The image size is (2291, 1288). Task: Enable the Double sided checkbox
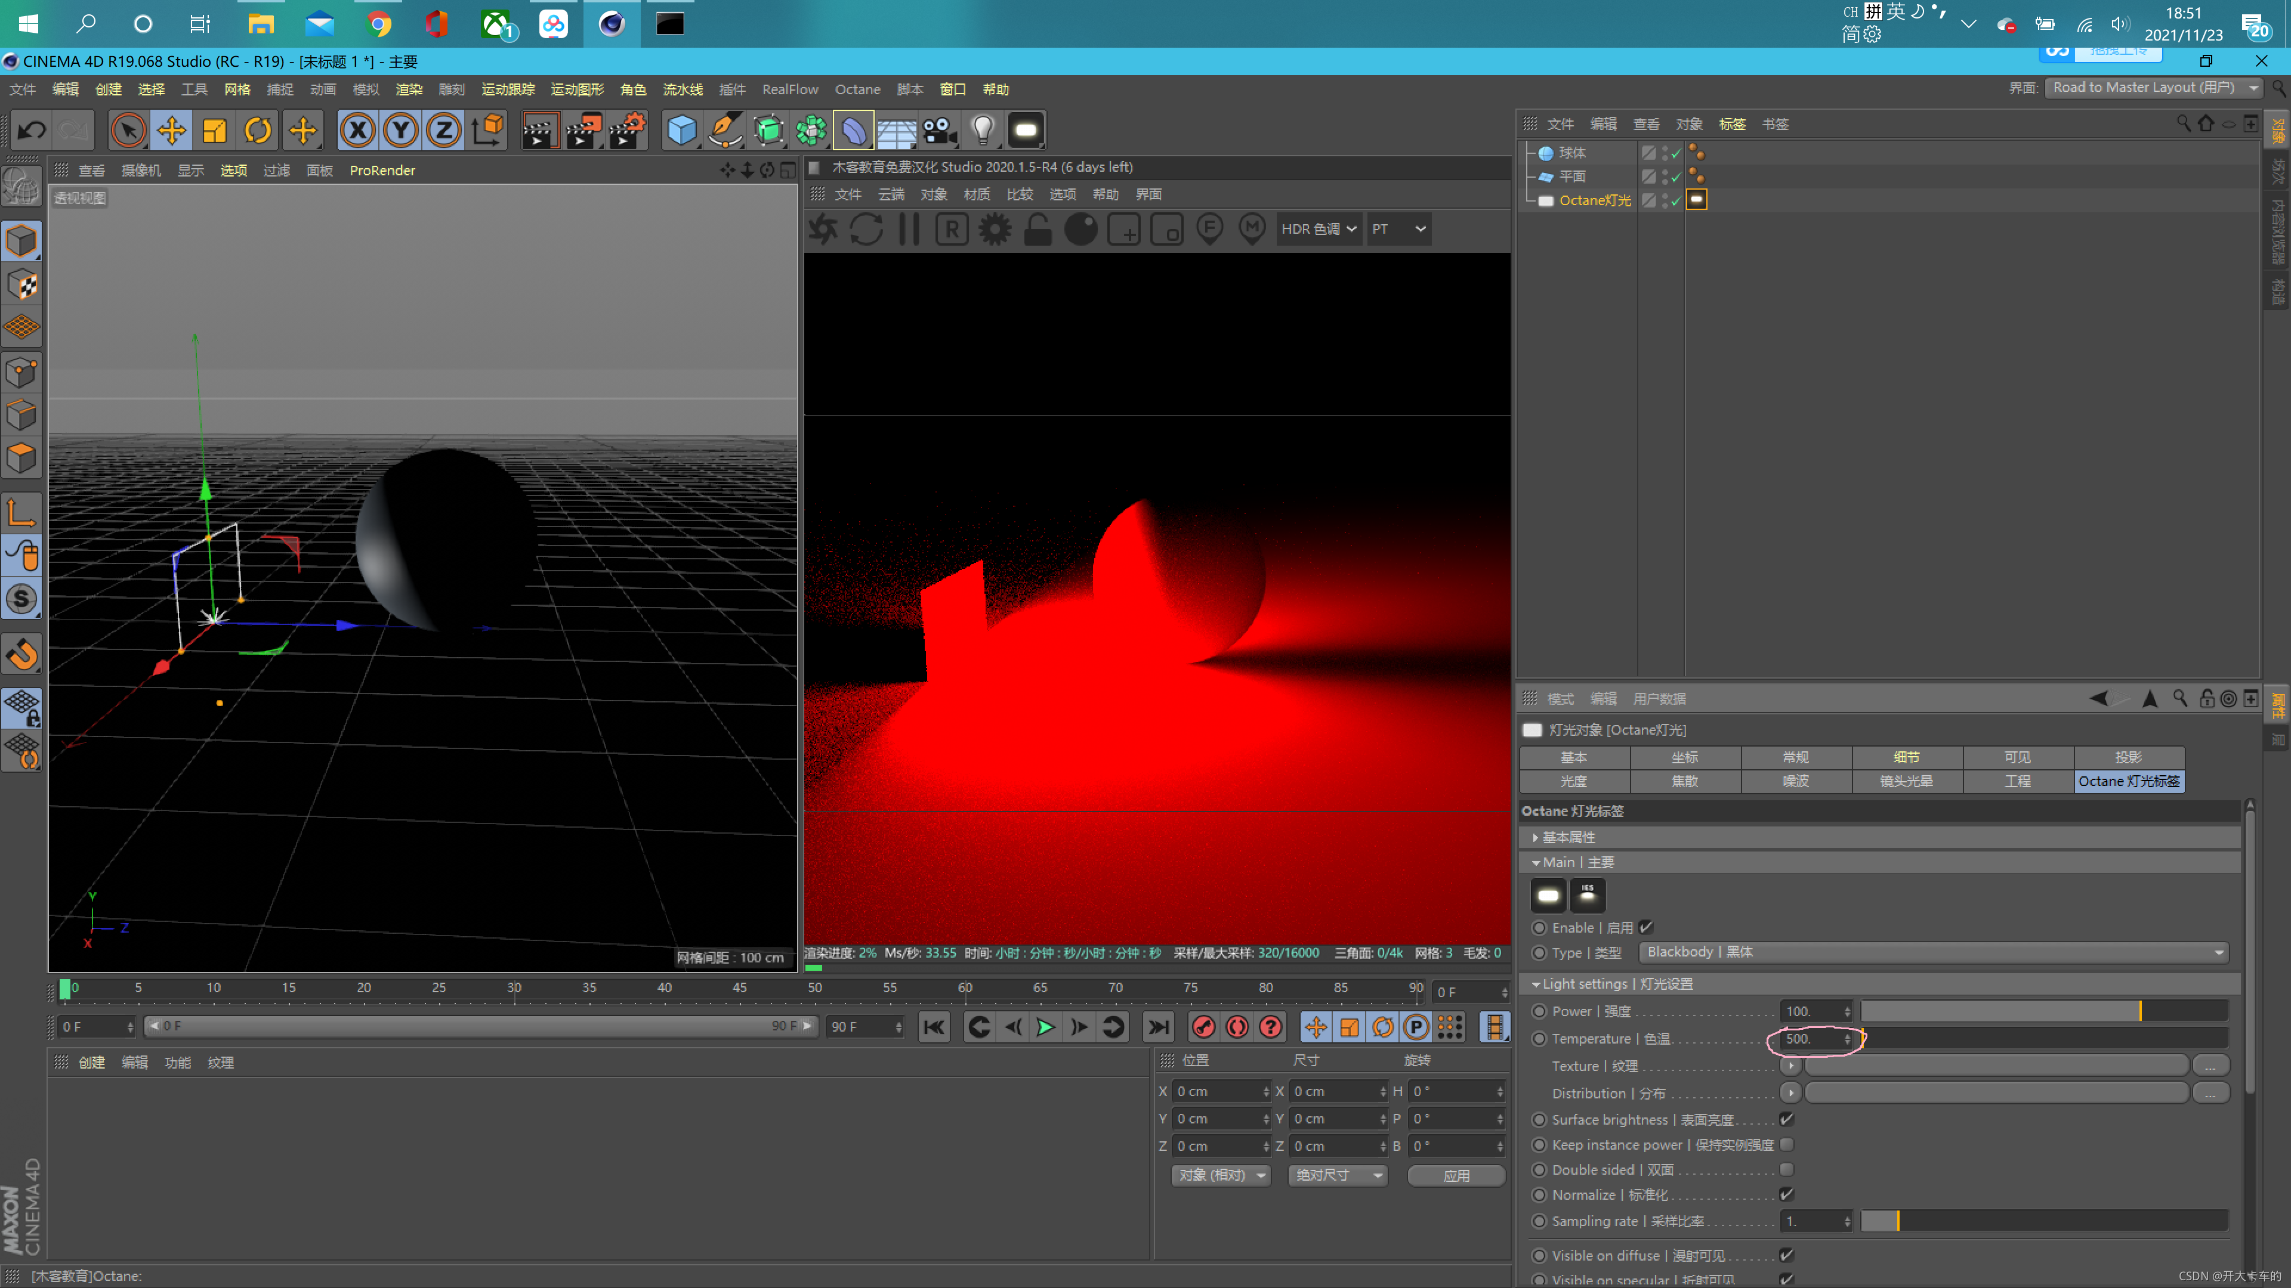click(1787, 1169)
